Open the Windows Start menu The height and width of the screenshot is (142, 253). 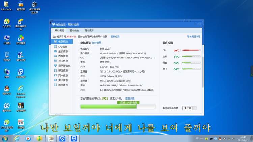coord(5,139)
